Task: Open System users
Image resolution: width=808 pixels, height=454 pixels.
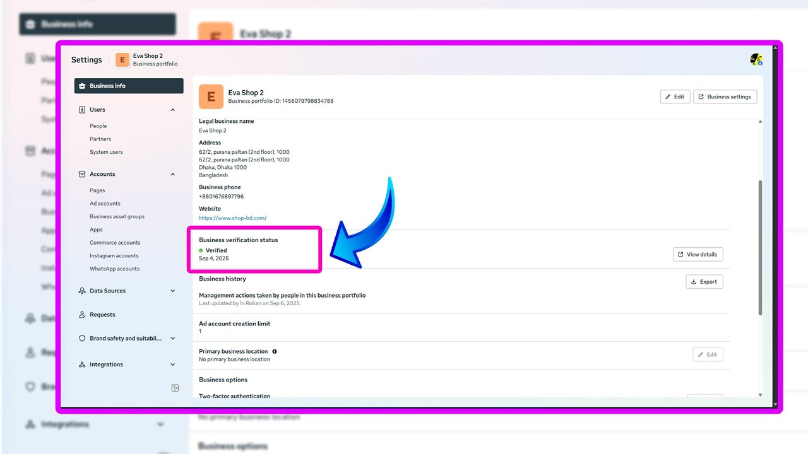Action: (x=106, y=152)
